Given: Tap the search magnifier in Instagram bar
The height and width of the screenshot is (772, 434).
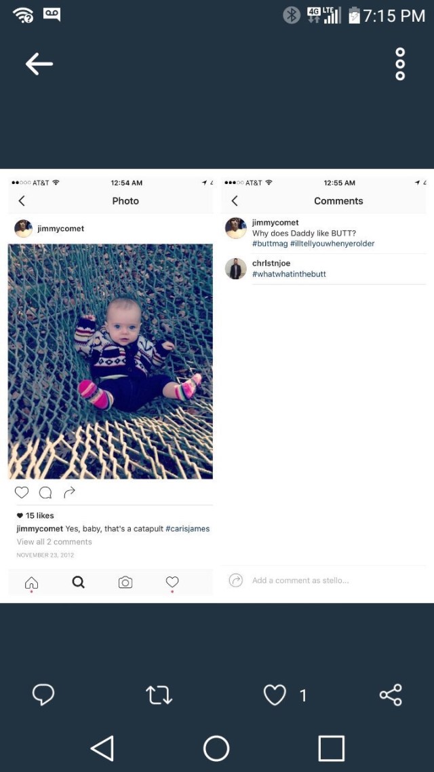Looking at the screenshot, I should (x=78, y=582).
